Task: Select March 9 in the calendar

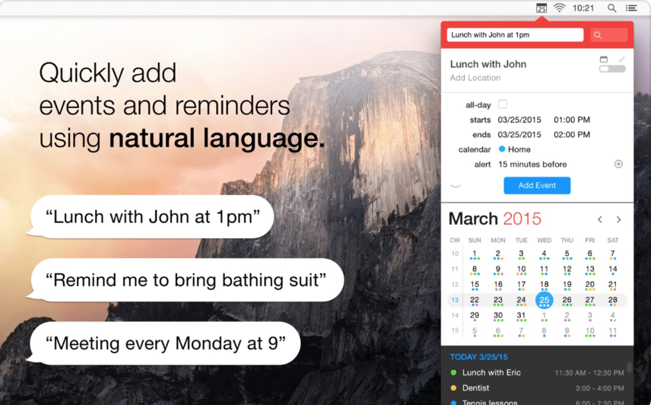Action: 498,269
